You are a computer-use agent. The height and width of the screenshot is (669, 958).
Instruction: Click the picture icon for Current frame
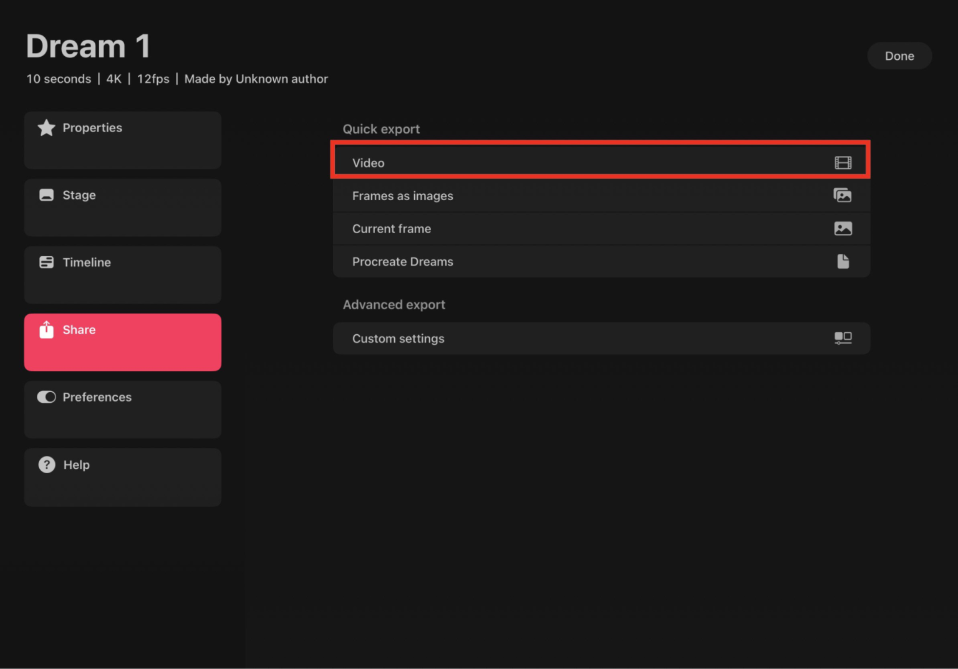pyautogui.click(x=843, y=229)
